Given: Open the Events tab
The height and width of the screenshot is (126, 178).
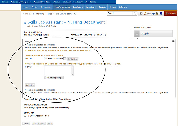Looking at the screenshot, I should 112,7.
